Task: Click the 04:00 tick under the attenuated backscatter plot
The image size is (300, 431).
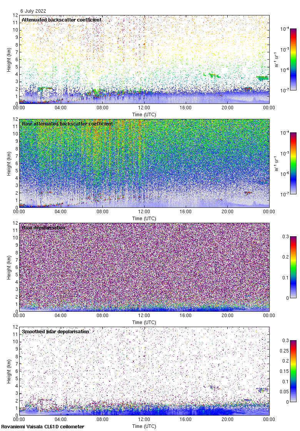Action: coord(60,108)
